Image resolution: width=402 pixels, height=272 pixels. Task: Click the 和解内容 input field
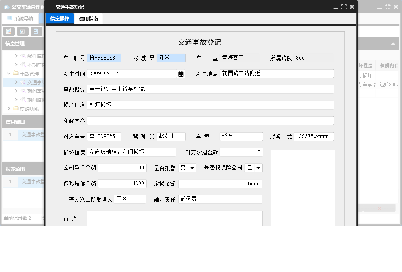(x=210, y=121)
